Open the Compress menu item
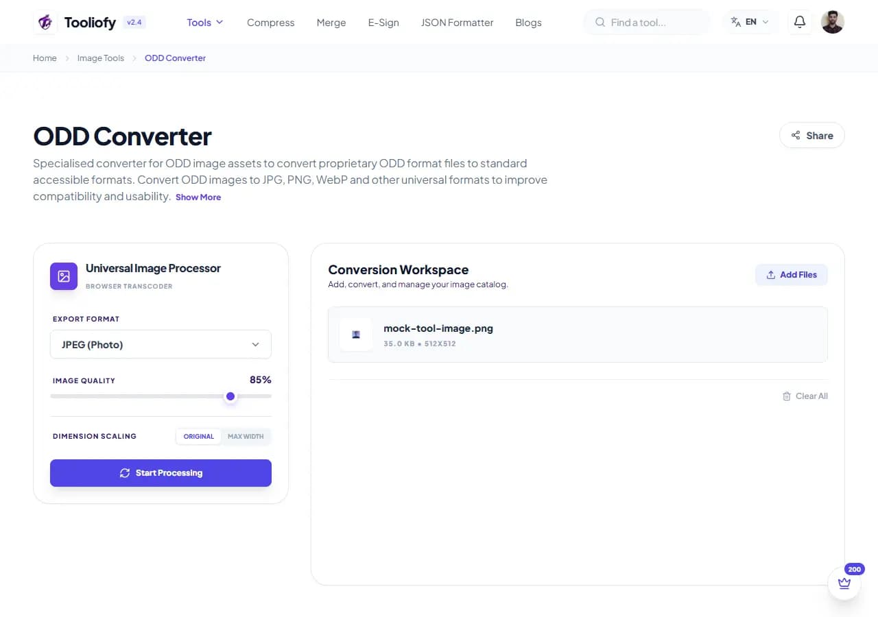 point(270,23)
